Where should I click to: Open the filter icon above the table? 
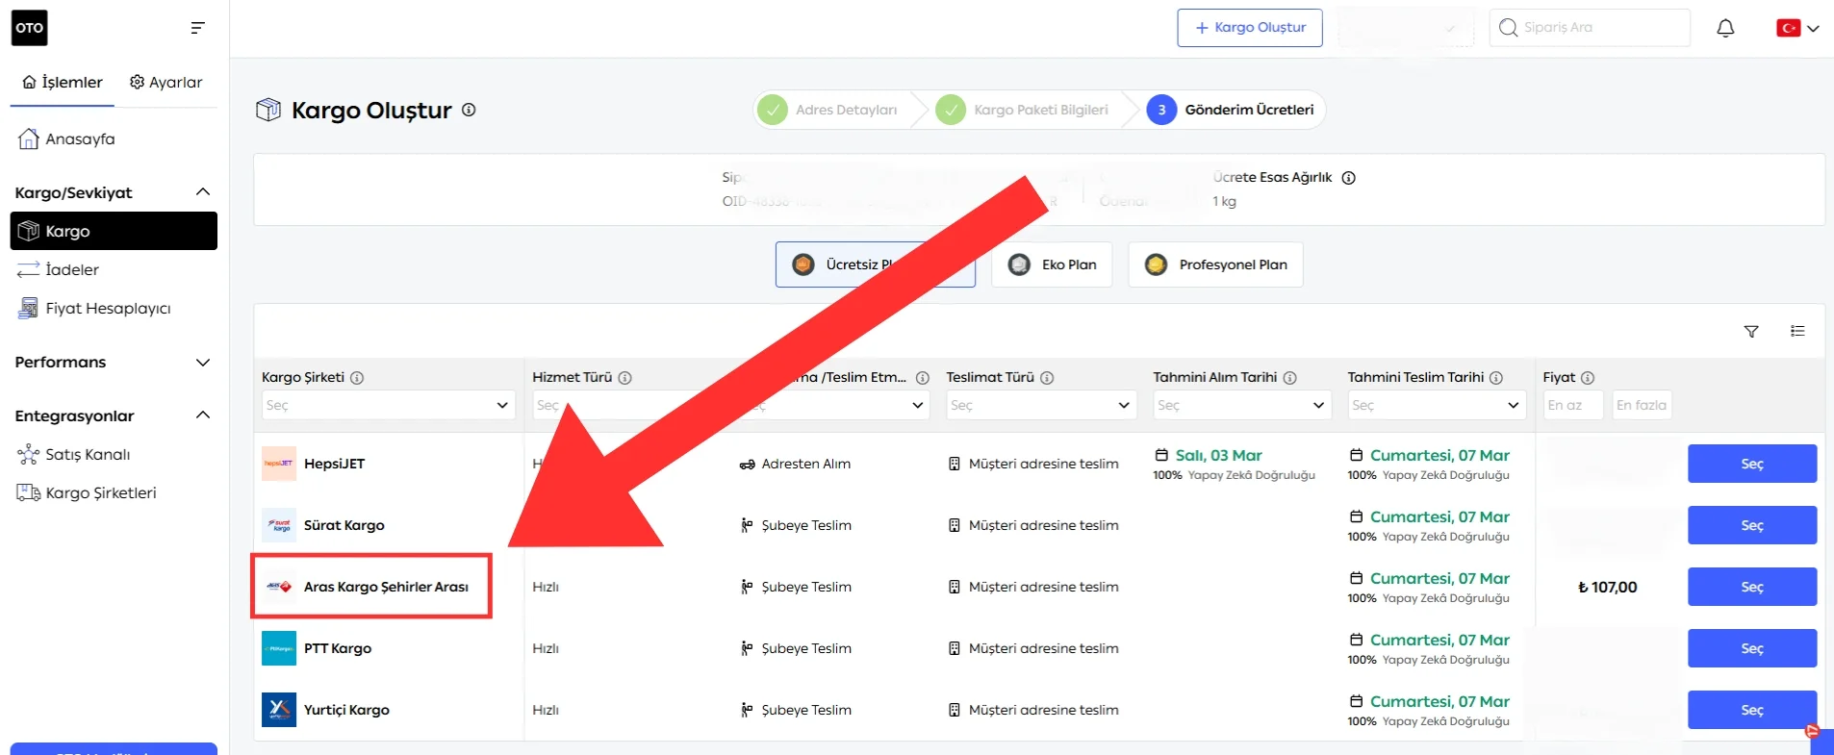(1751, 331)
